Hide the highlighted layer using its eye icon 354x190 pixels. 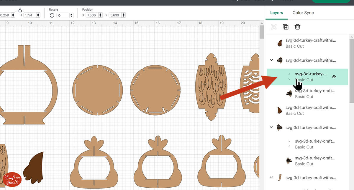334,77
